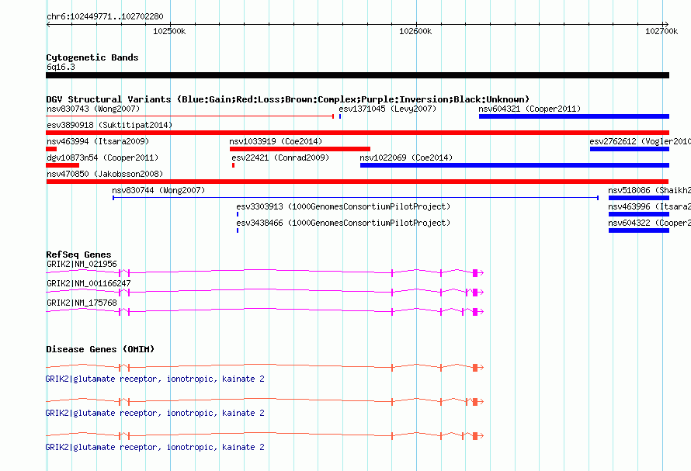
Task: Select the Disease Genes (OMIM) track title
Action: (x=100, y=349)
